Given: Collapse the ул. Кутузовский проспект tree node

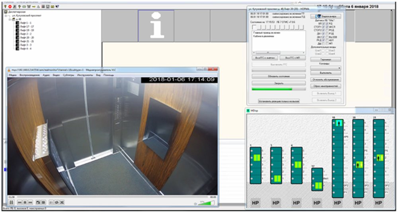Looking at the screenshot, I should coord(7,15).
